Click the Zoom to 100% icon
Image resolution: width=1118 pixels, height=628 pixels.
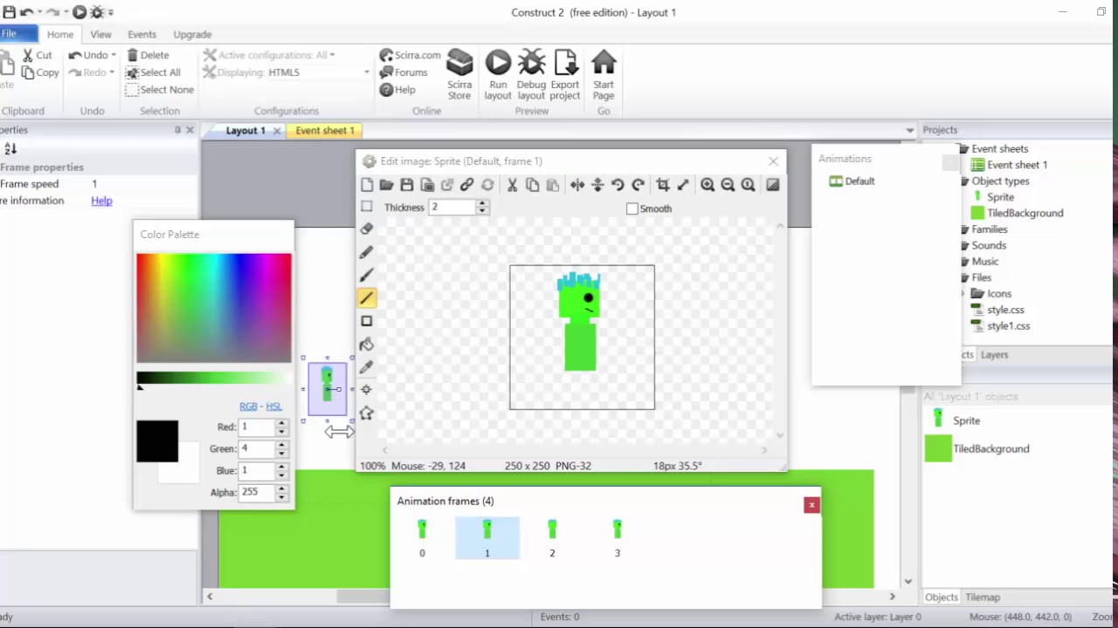pyautogui.click(x=748, y=185)
